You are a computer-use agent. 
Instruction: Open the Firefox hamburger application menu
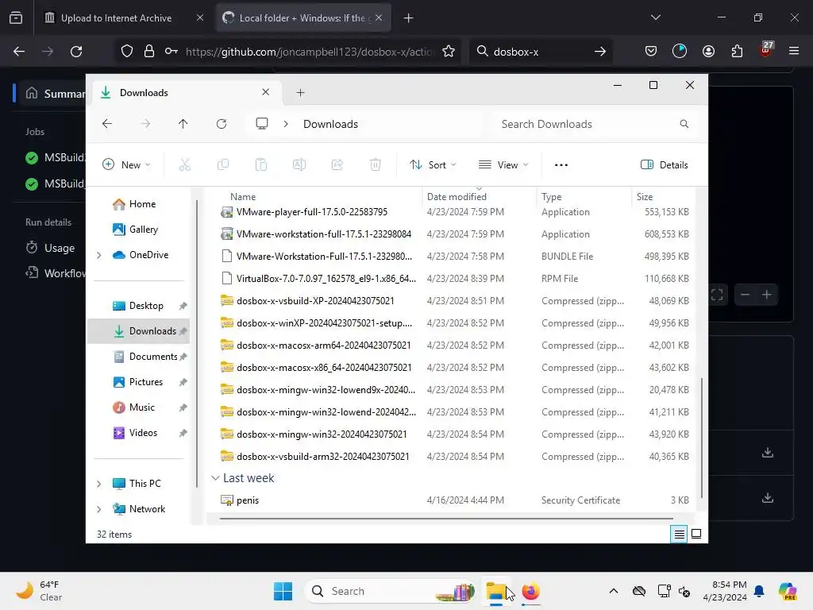pyautogui.click(x=794, y=52)
